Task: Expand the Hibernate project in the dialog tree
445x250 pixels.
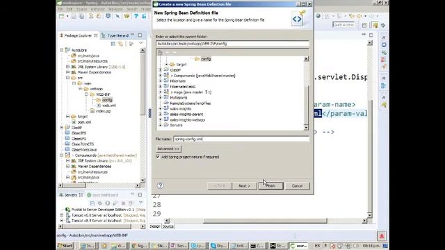Action: click(x=161, y=81)
